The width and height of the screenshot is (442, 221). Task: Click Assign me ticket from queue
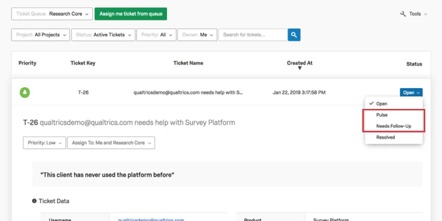tap(131, 14)
